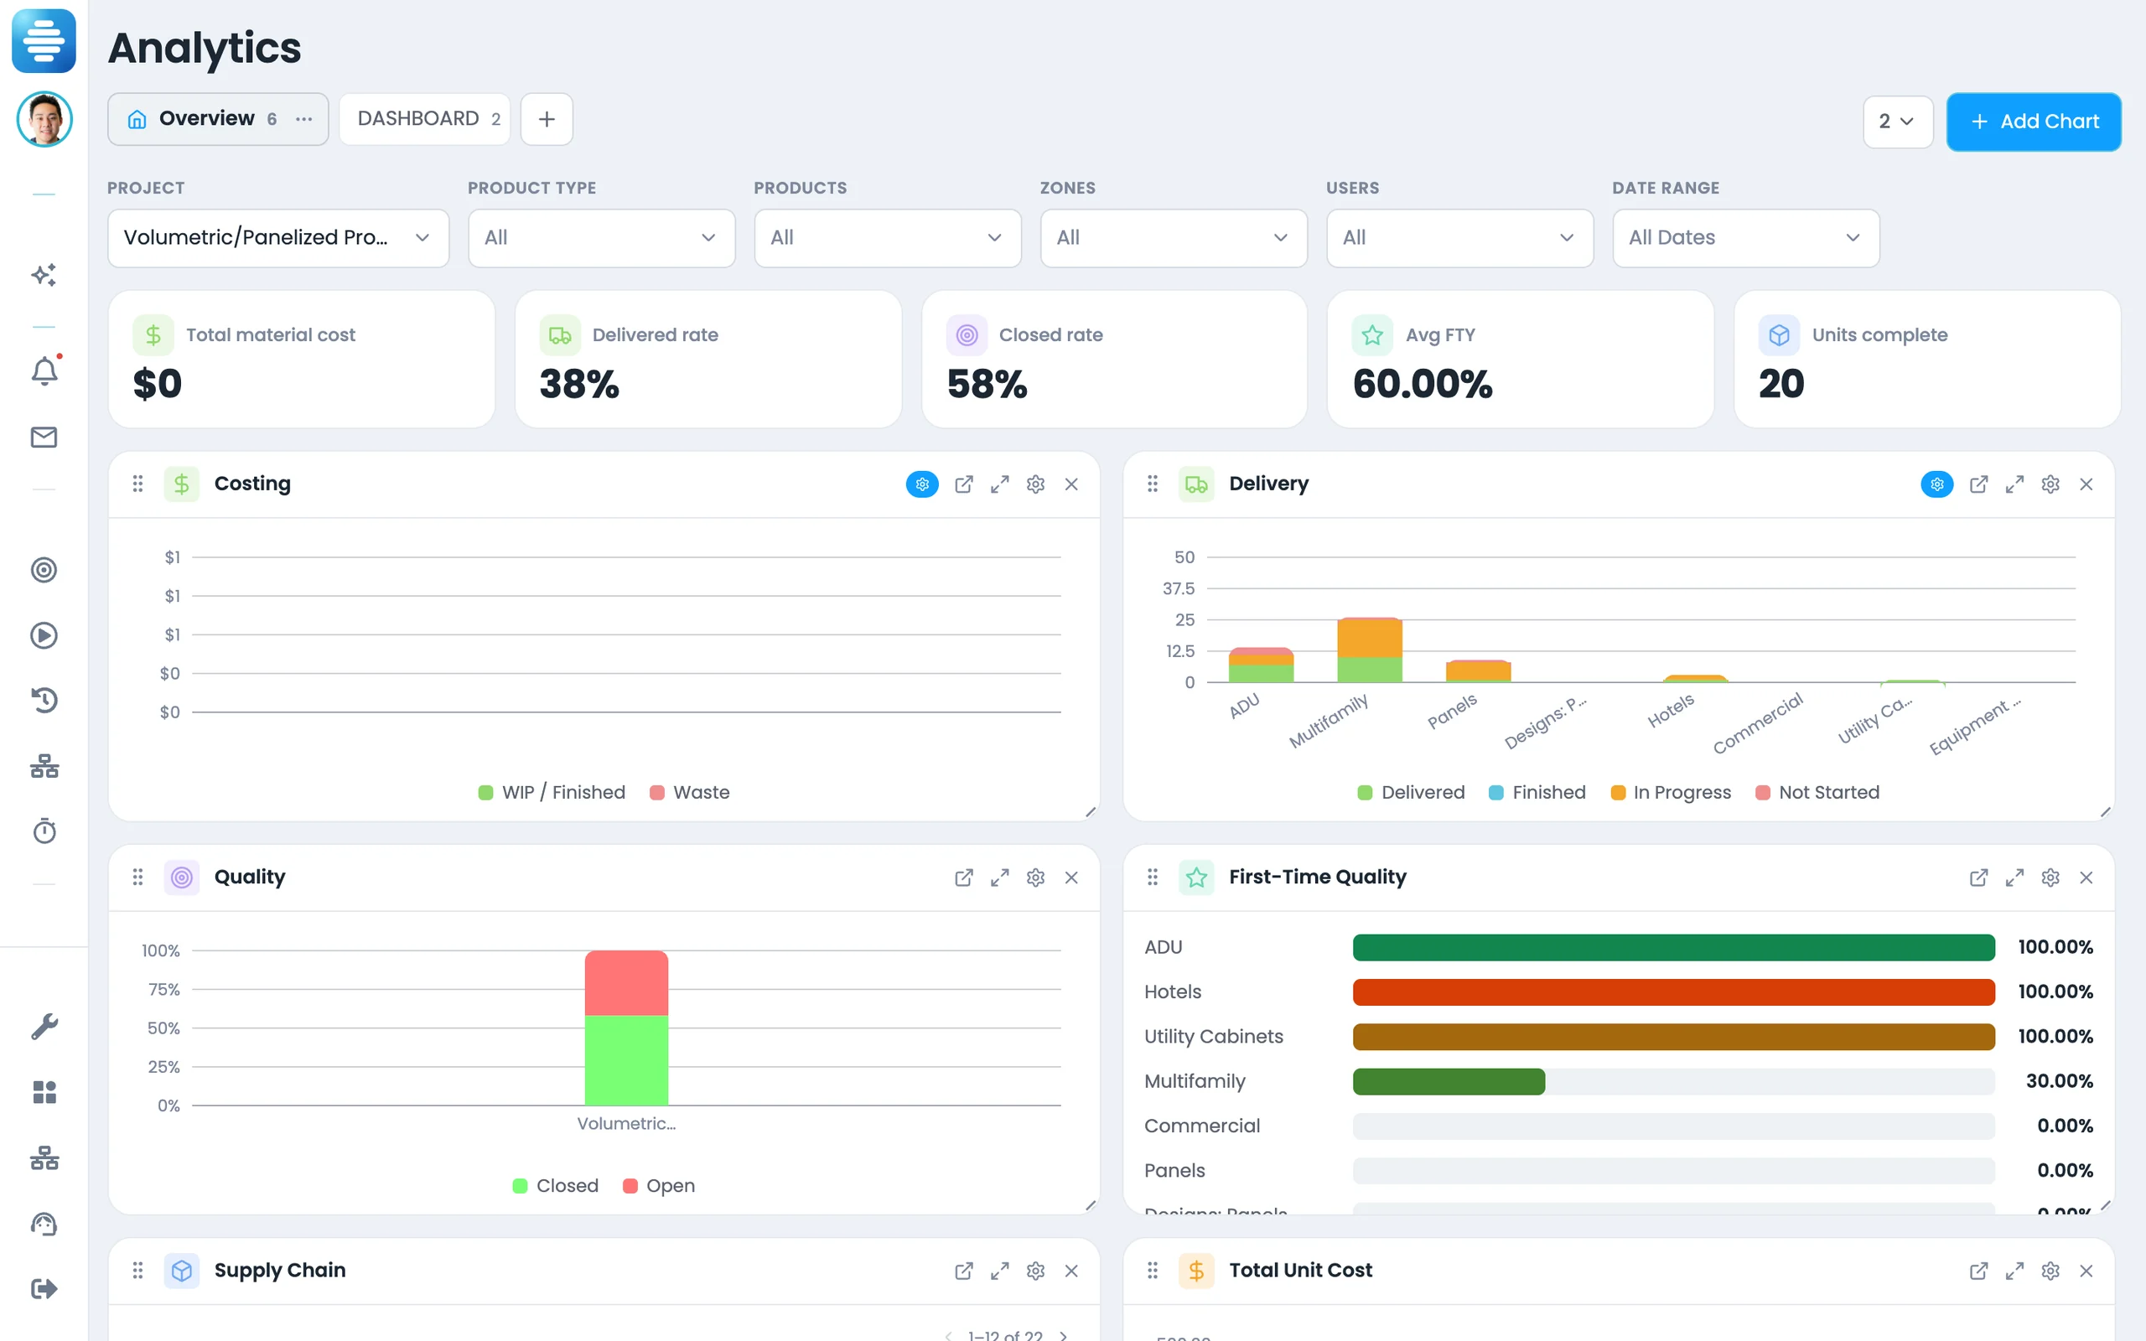Screen dimensions: 2146x1341
Task: Open notifications bell in sidebar
Action: pyautogui.click(x=44, y=370)
